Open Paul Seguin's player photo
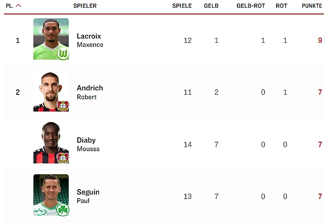The width and height of the screenshot is (330, 223). (51, 195)
